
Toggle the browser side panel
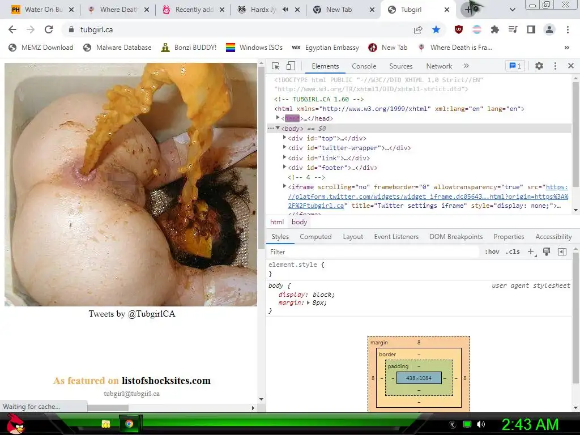[531, 29]
